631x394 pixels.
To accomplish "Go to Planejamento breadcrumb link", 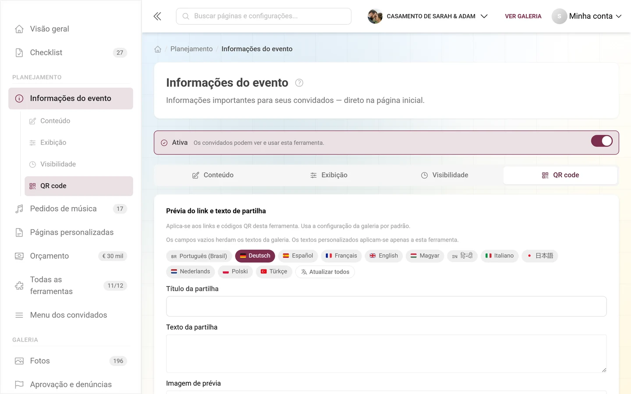I will pyautogui.click(x=191, y=49).
